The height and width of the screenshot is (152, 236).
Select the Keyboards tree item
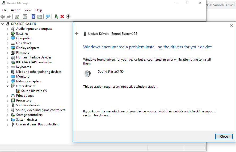coord(23,67)
